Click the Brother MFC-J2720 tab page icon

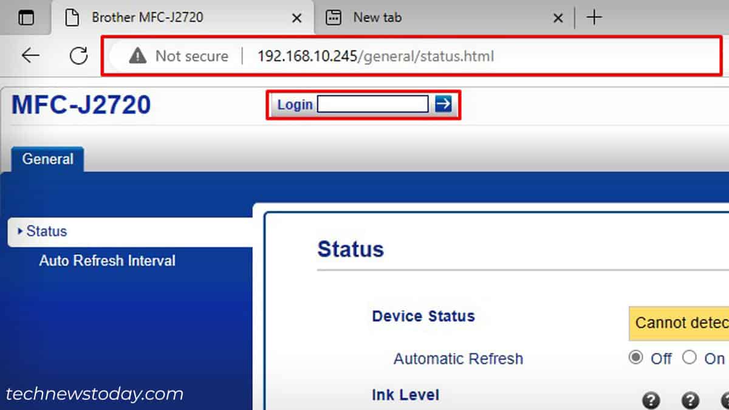[72, 18]
